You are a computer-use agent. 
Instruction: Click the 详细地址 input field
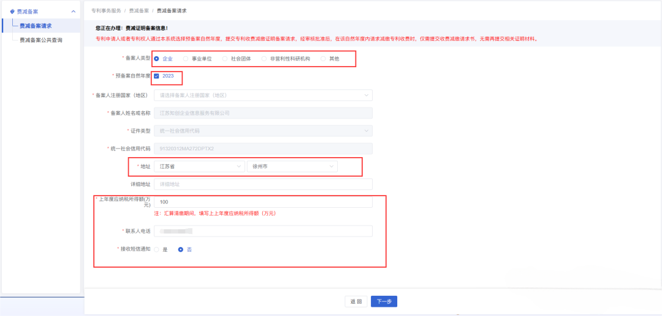point(263,184)
